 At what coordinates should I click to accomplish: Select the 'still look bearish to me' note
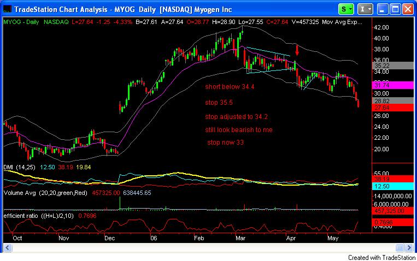pos(239,130)
